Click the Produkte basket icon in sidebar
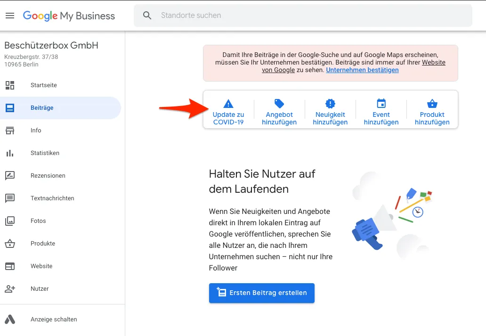 point(10,244)
